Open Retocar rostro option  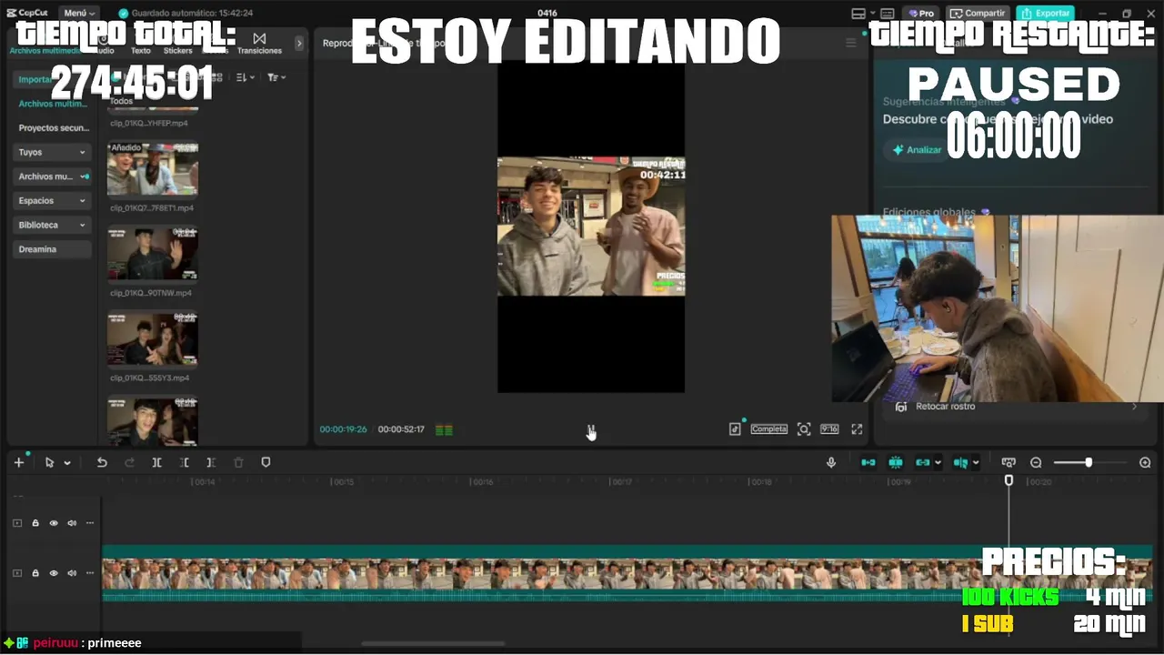(1017, 407)
